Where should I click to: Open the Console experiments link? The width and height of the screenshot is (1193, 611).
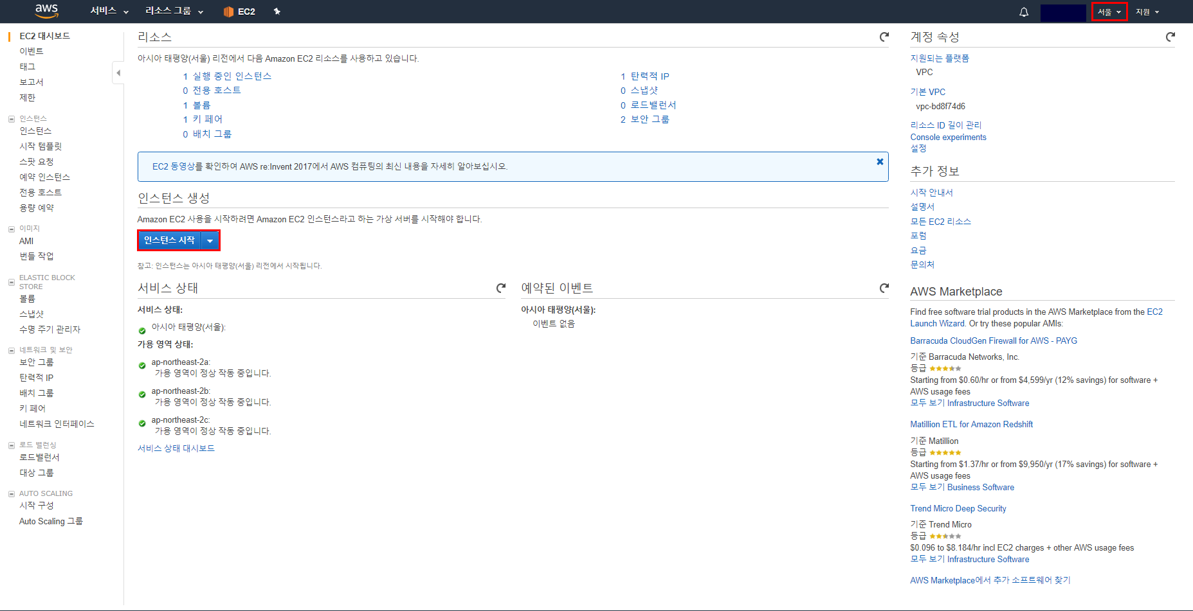pos(948,137)
